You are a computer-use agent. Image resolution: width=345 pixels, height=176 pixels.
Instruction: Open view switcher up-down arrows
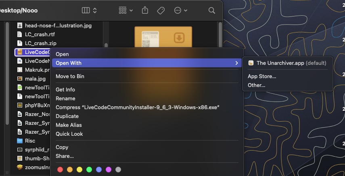click(95, 10)
